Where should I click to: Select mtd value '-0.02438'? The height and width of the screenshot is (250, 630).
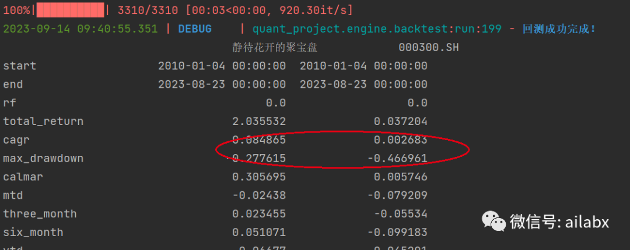coord(259,195)
